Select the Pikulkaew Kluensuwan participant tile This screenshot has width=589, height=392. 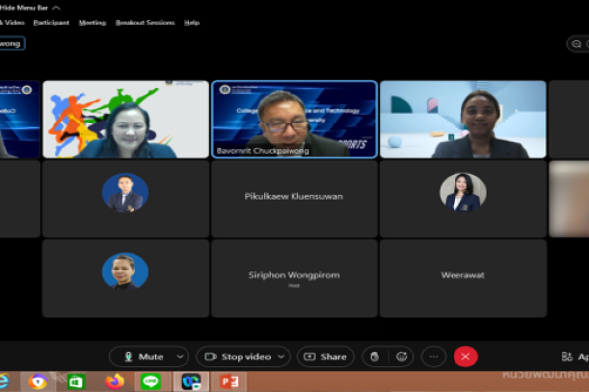pyautogui.click(x=294, y=198)
